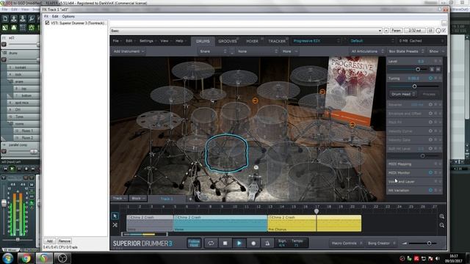The width and height of the screenshot is (470, 264).
Task: Toggle Envelope and Offset power button
Action: click(x=430, y=114)
